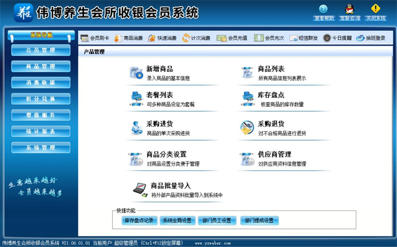Open 客服管理 penguin icon
This screenshot has height=247, width=397.
tap(349, 9)
